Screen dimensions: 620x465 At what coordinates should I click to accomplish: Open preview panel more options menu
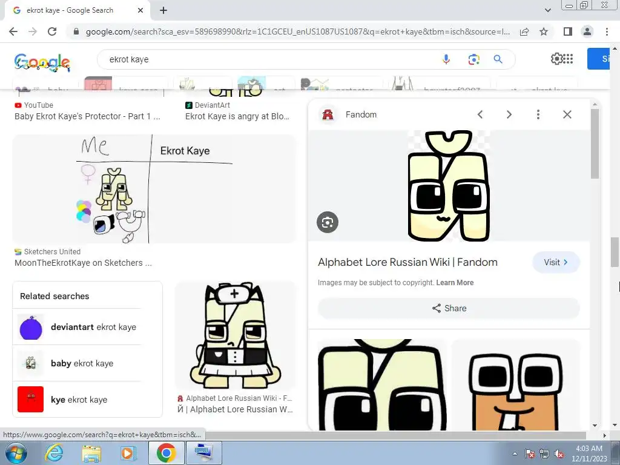click(x=538, y=114)
